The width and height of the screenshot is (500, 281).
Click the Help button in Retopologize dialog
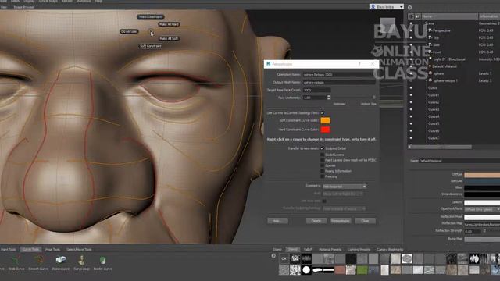pos(277,221)
